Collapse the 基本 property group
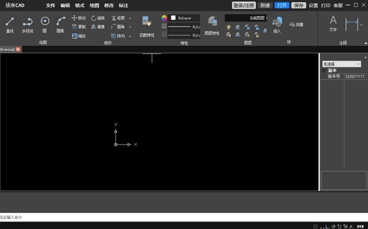The width and height of the screenshot is (368, 229). (324, 70)
